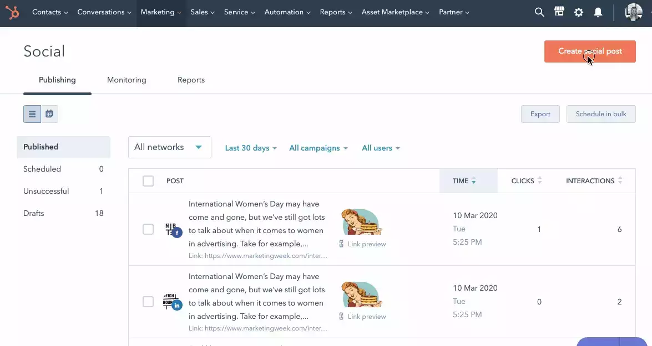Click Facebook account icon on first post
The height and width of the screenshot is (346, 652).
(177, 233)
